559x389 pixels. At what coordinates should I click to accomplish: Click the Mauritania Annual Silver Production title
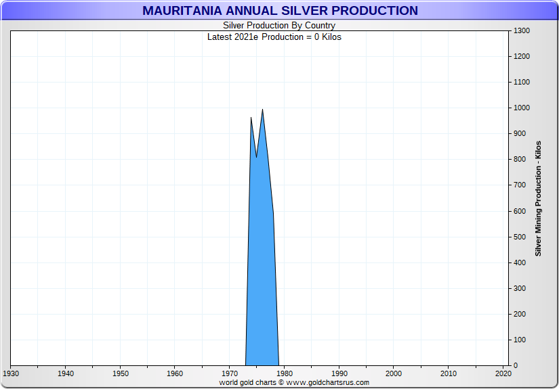[279, 11]
